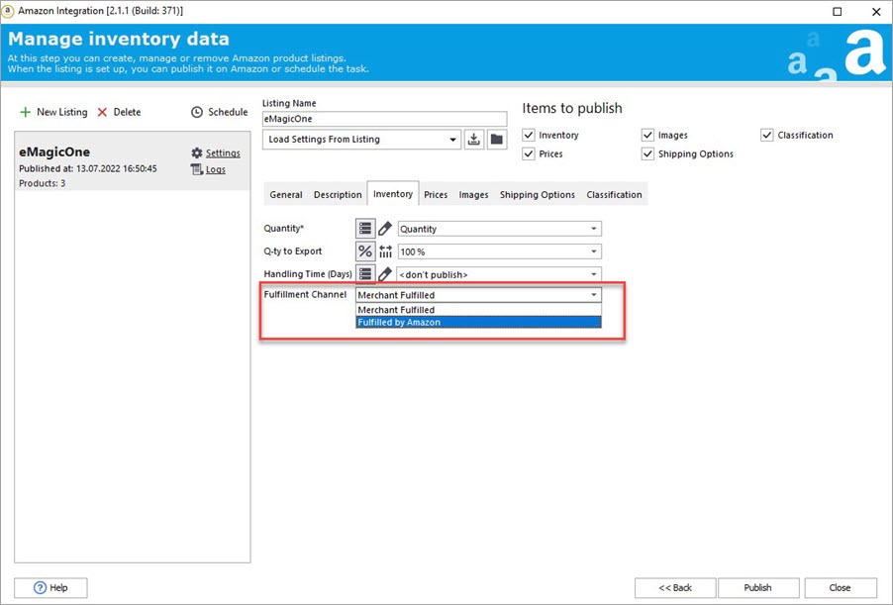Close the Amazon Integration window

pyautogui.click(x=876, y=12)
